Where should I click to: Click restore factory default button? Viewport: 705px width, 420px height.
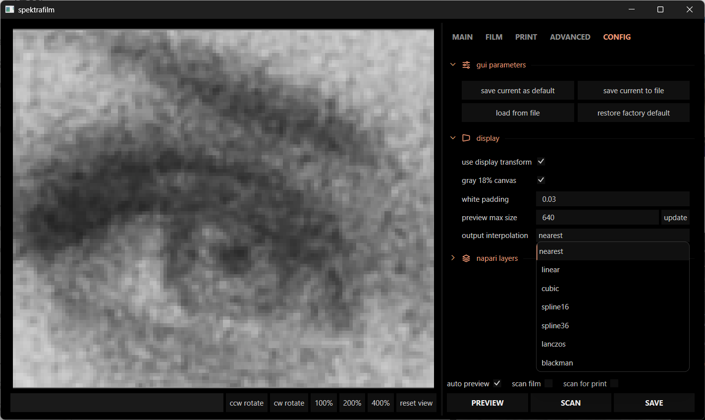[x=634, y=113]
